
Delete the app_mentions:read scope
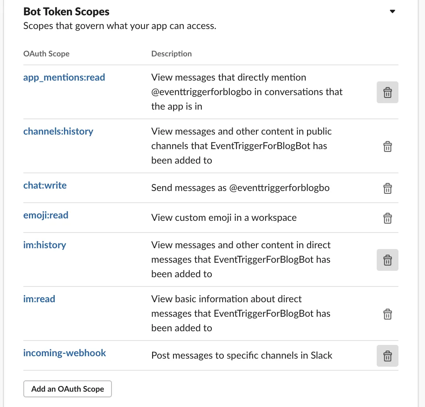coord(387,92)
